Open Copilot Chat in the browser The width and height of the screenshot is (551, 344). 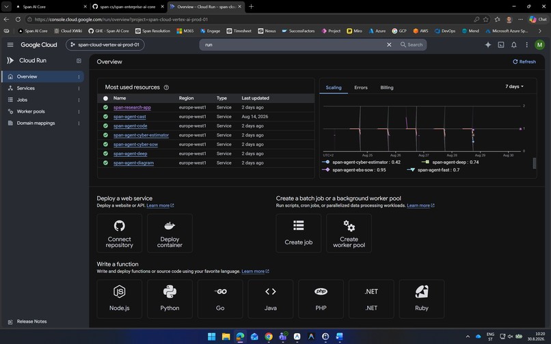coord(538,19)
